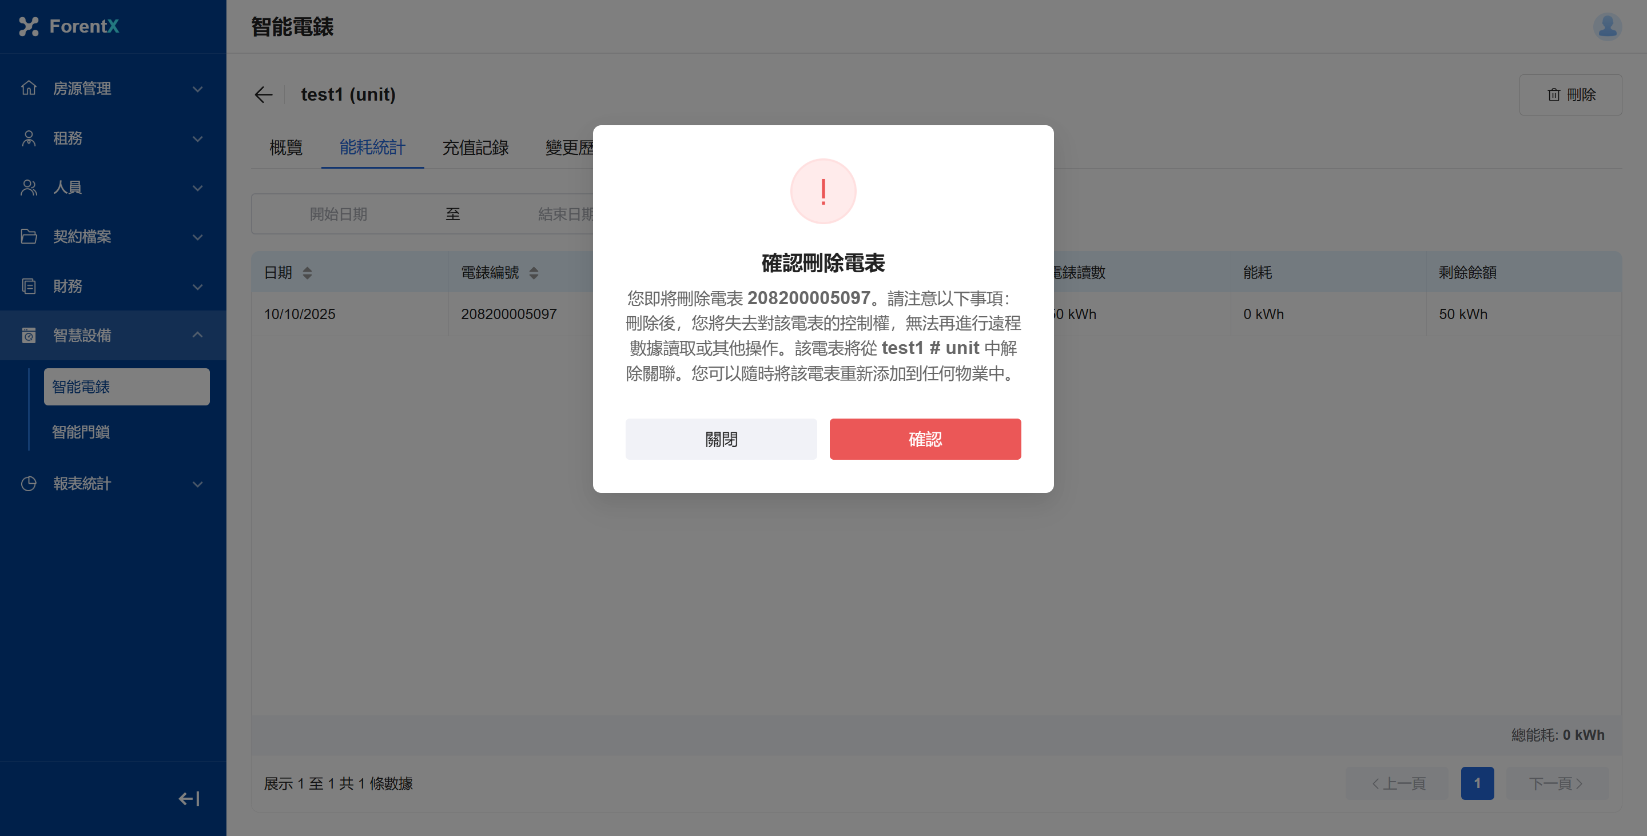Viewport: 1647px width, 836px height.
Task: Sort the table by 電錶編號 column
Action: [533, 273]
